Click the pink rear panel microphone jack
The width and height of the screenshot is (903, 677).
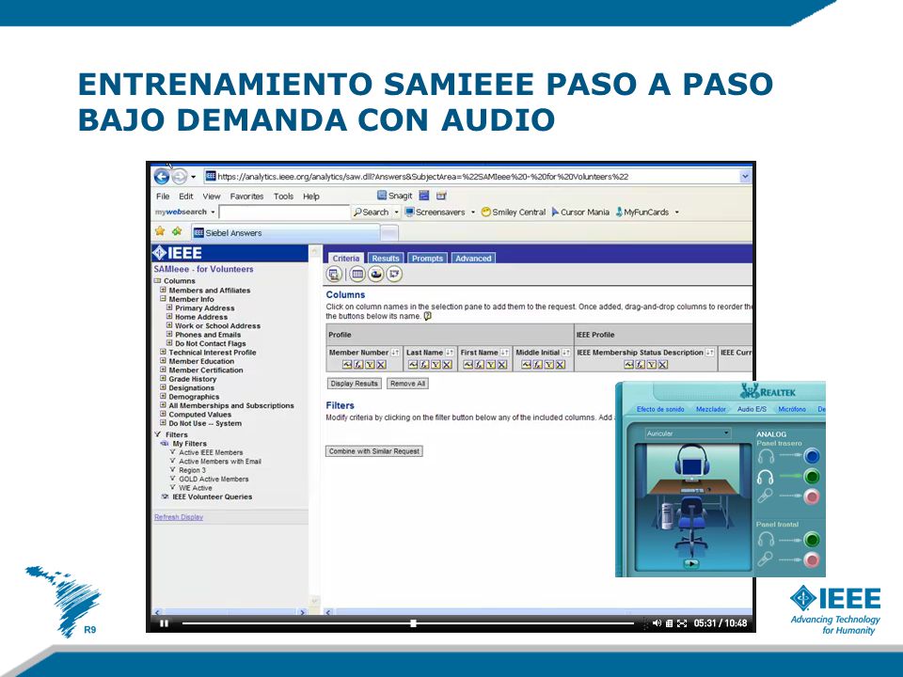(x=812, y=496)
